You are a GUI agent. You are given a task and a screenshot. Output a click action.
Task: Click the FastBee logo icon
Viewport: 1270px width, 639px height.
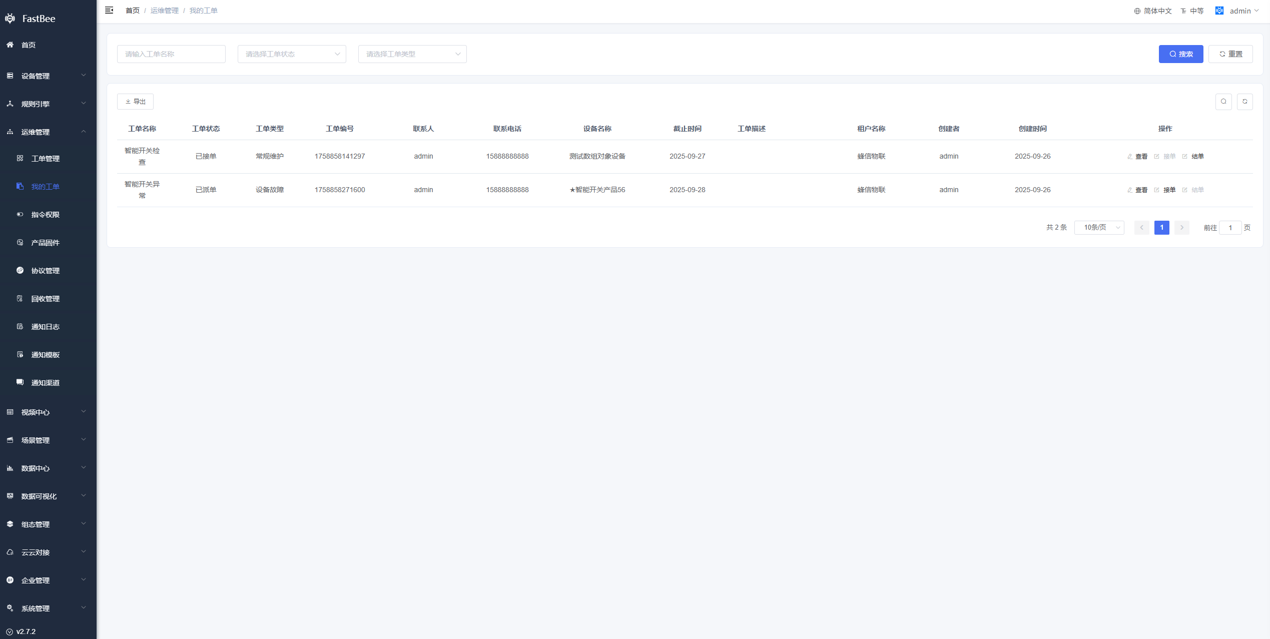pos(10,19)
